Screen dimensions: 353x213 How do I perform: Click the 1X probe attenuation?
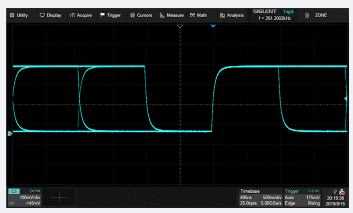click(11, 203)
